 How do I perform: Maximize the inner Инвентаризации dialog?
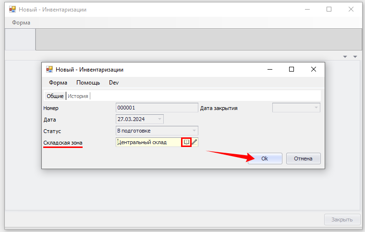[291, 69]
